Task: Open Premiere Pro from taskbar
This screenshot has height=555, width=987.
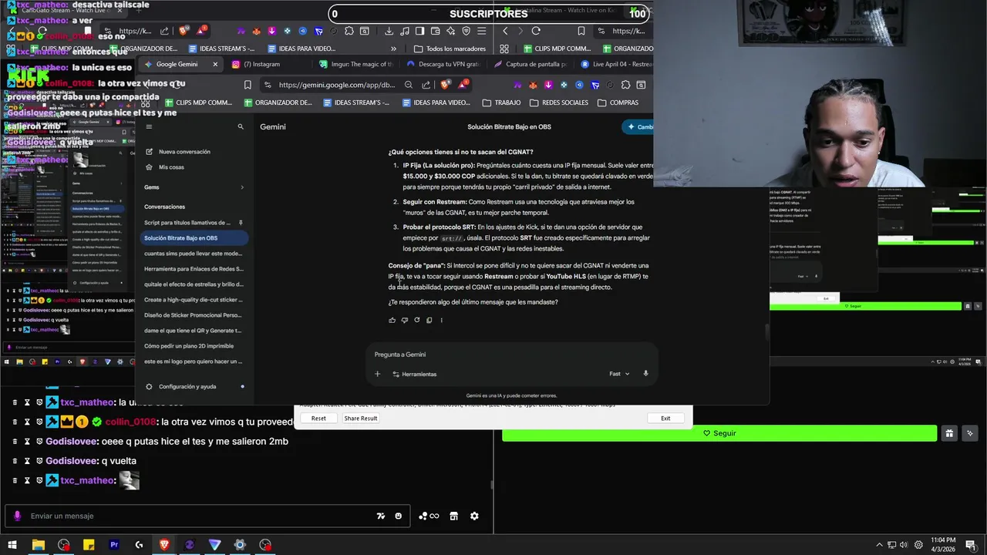Action: pos(114,545)
